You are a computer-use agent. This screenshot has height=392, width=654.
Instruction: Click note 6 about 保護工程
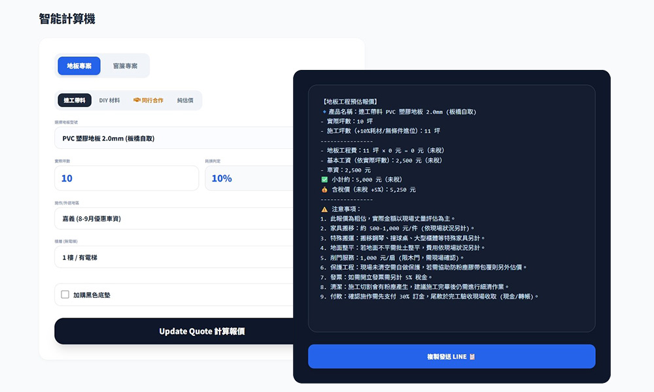[x=423, y=267]
